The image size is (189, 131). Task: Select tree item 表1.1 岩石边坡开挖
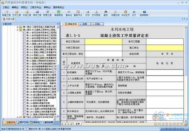[41, 33]
